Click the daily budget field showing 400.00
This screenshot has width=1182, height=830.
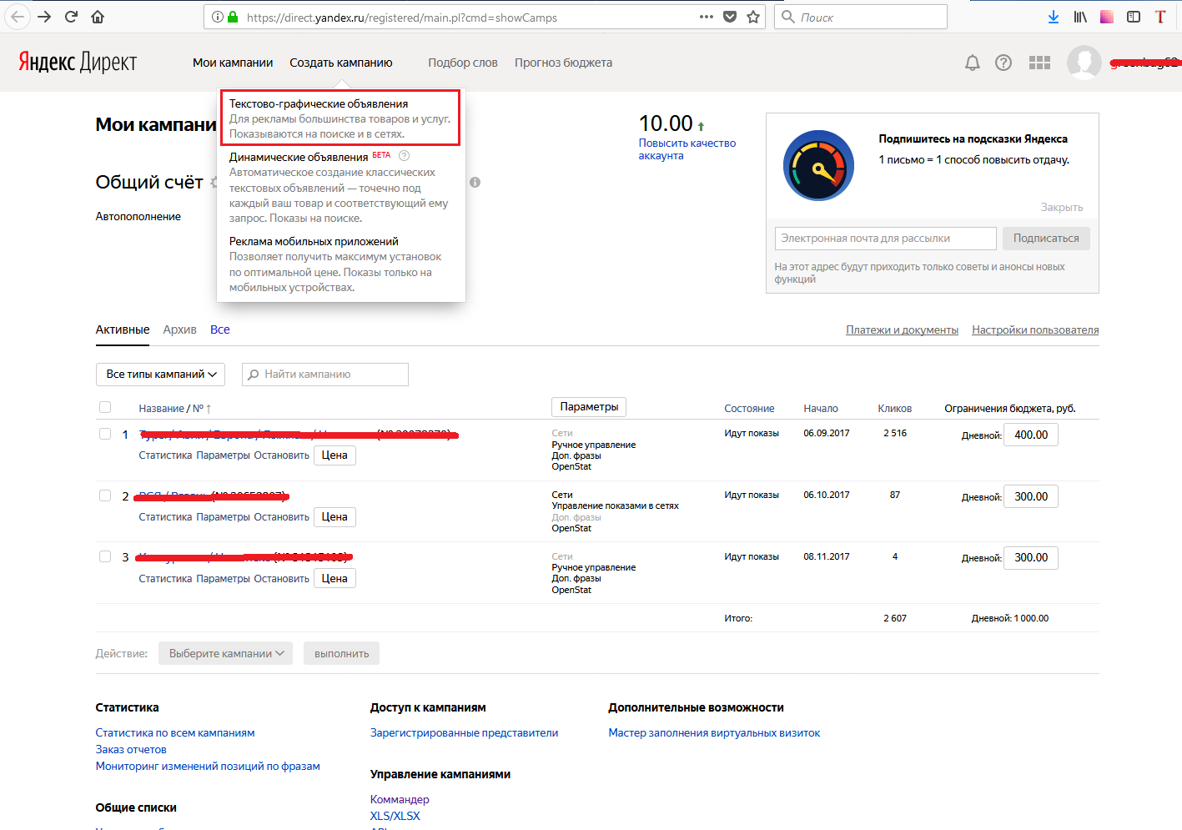tap(1031, 435)
